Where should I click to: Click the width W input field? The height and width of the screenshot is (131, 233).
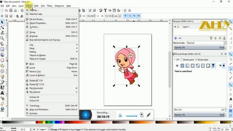(90, 16)
